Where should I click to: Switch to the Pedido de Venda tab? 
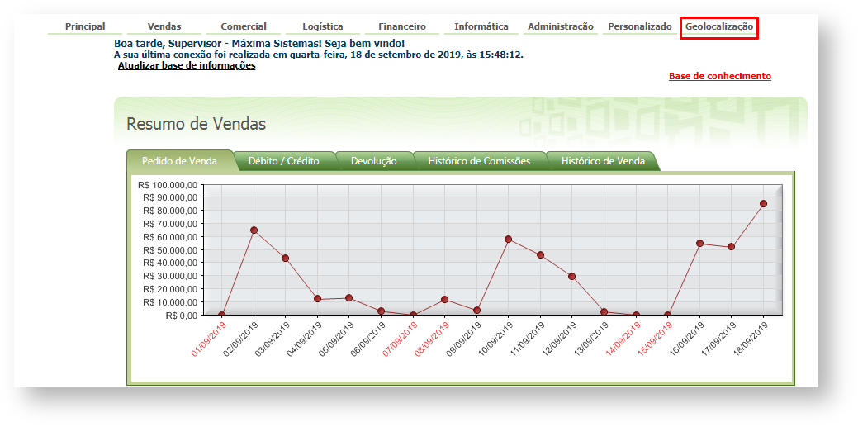179,161
